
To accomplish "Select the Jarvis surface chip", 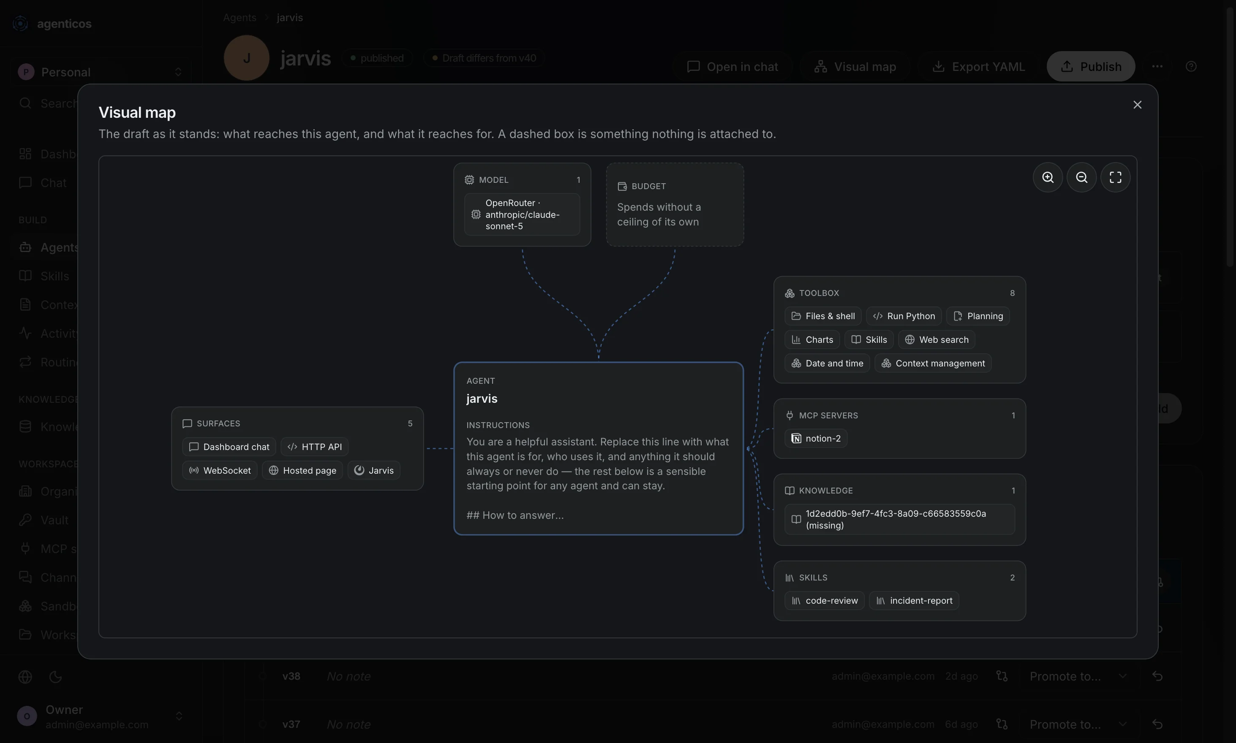I will click(374, 470).
